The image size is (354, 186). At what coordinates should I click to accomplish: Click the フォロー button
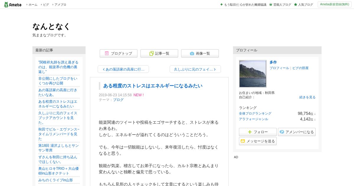[258, 132]
